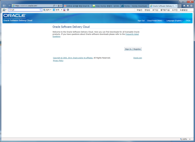195x142 pixels.
Task: Expand the Cloud Portal (Main) menu
Action: [155, 21]
